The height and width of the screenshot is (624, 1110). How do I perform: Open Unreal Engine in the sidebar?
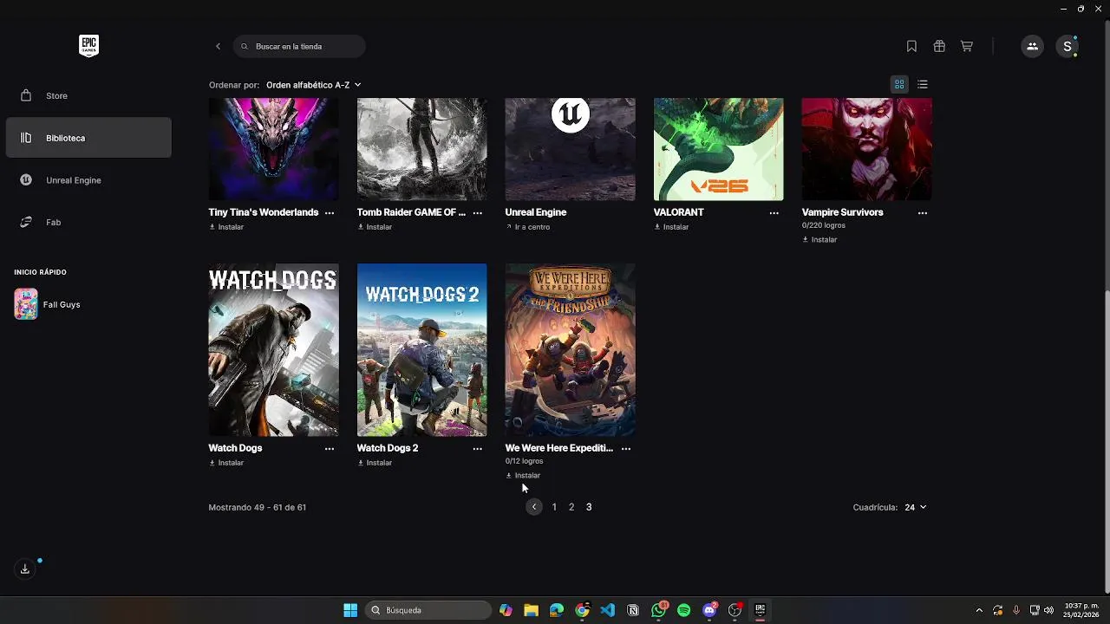[x=88, y=180]
